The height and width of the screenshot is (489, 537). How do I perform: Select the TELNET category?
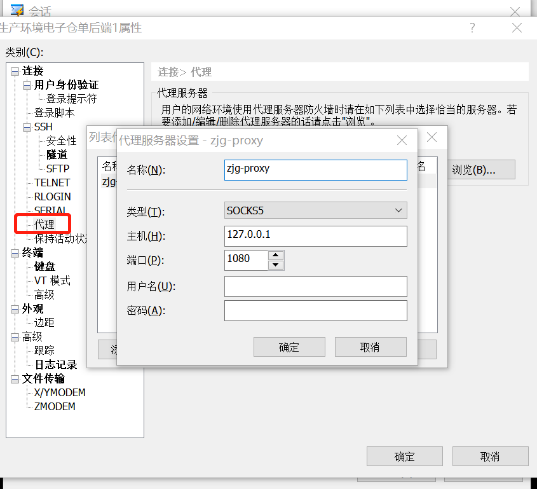tap(52, 183)
